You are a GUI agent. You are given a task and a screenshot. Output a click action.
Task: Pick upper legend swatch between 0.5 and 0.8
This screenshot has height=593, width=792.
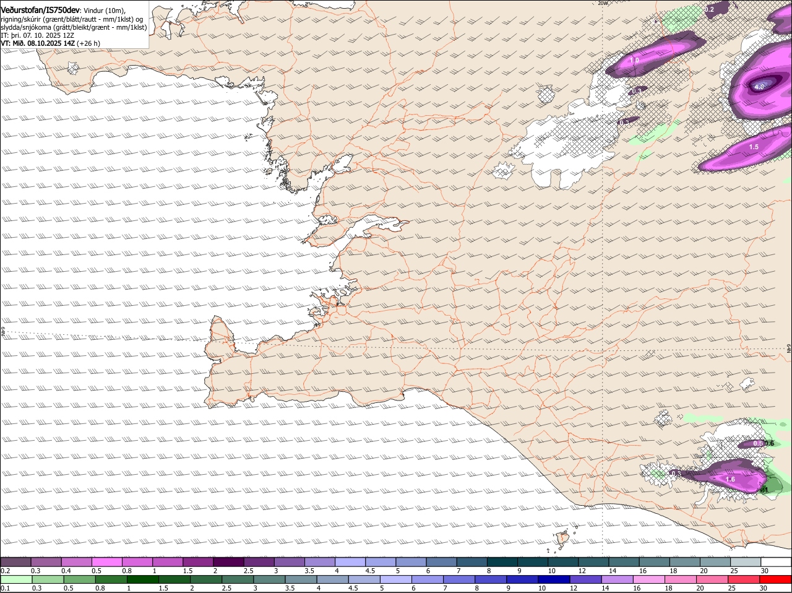coord(107,562)
